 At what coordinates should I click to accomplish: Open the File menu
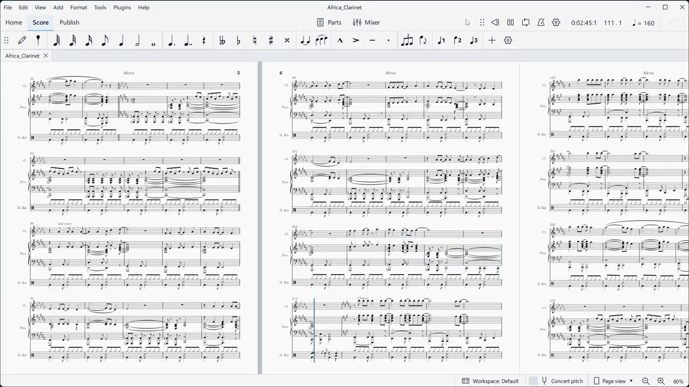tap(8, 8)
